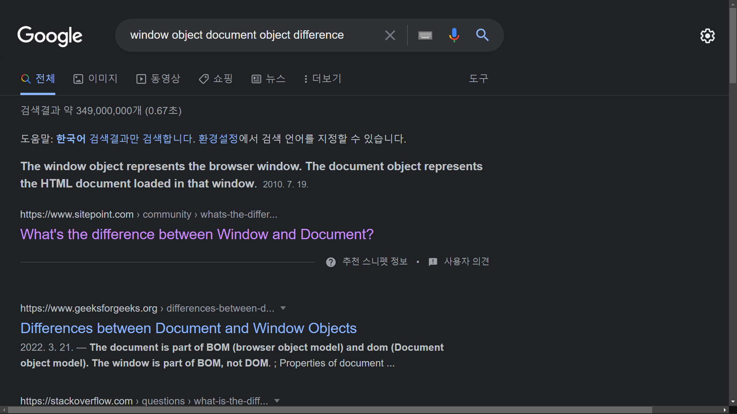Open Differences between Document and Window Objects
Viewport: 737px width, 414px height.
click(x=188, y=328)
